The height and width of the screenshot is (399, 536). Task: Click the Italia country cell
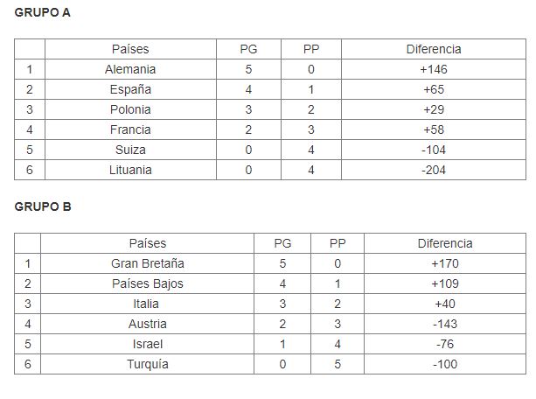(147, 304)
